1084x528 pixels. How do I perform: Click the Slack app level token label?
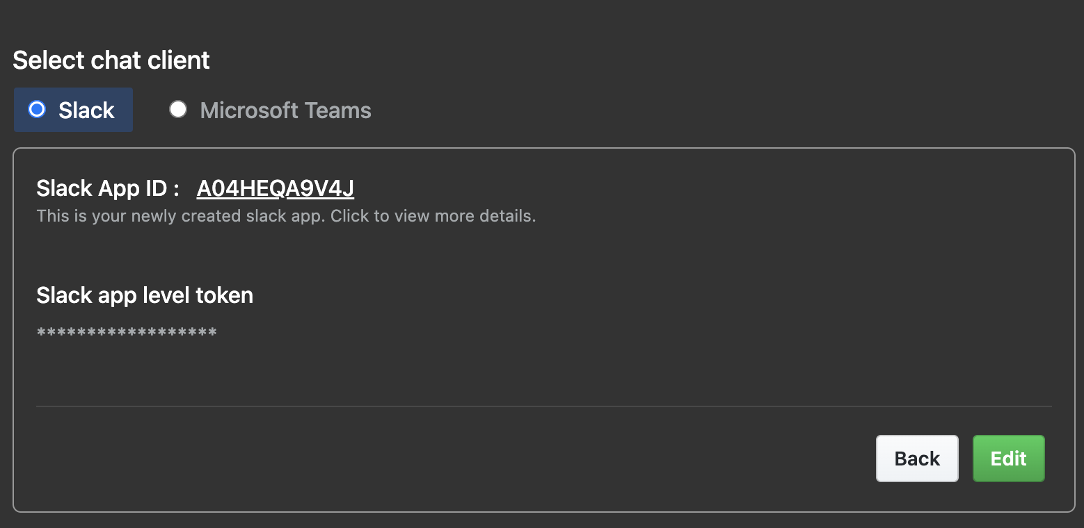click(145, 295)
